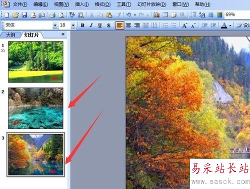Close the slide thumbnail pane
The image size is (250, 189).
[63, 34]
